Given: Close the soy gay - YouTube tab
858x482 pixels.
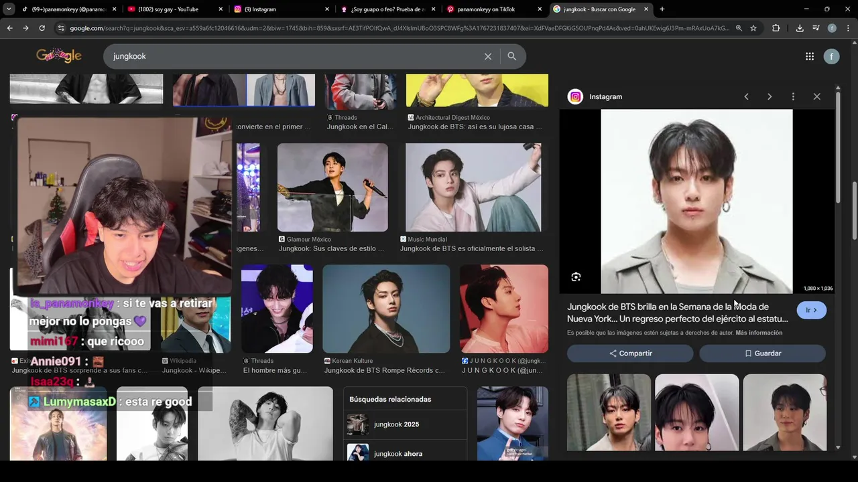Looking at the screenshot, I should [221, 9].
